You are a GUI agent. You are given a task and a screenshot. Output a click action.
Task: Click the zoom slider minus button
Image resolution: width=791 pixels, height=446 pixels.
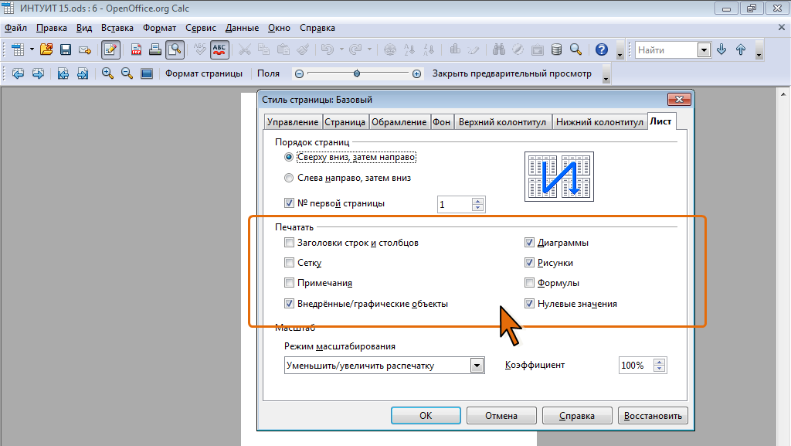(x=299, y=73)
